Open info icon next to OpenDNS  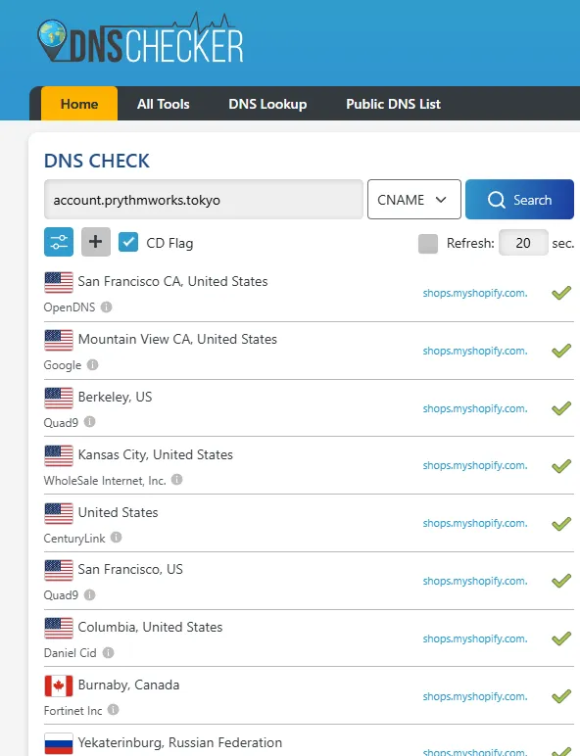point(106,307)
